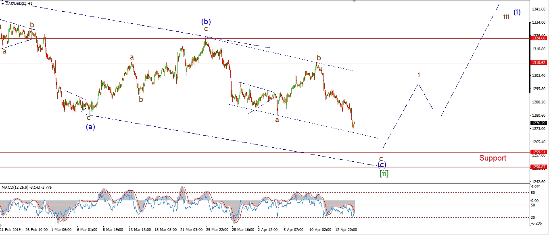Select the blue (a) wave label
This screenshot has height=235, width=549.
tap(90, 127)
